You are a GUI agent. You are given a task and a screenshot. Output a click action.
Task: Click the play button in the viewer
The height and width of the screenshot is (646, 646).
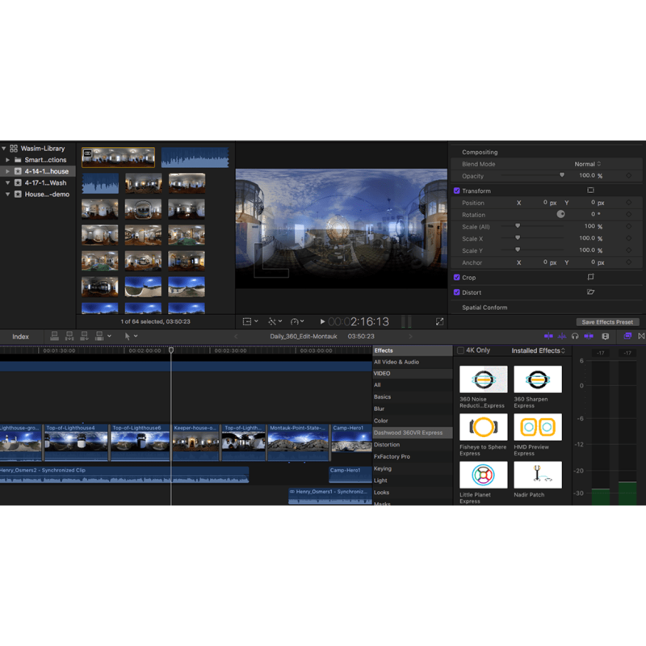[x=322, y=321]
